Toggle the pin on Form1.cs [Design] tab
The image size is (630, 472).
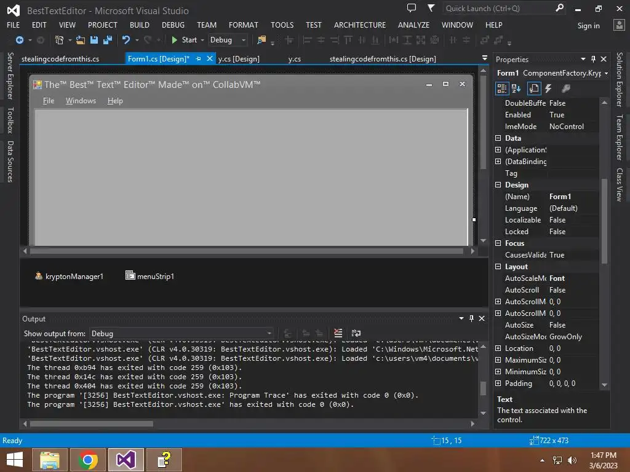pyautogui.click(x=199, y=58)
